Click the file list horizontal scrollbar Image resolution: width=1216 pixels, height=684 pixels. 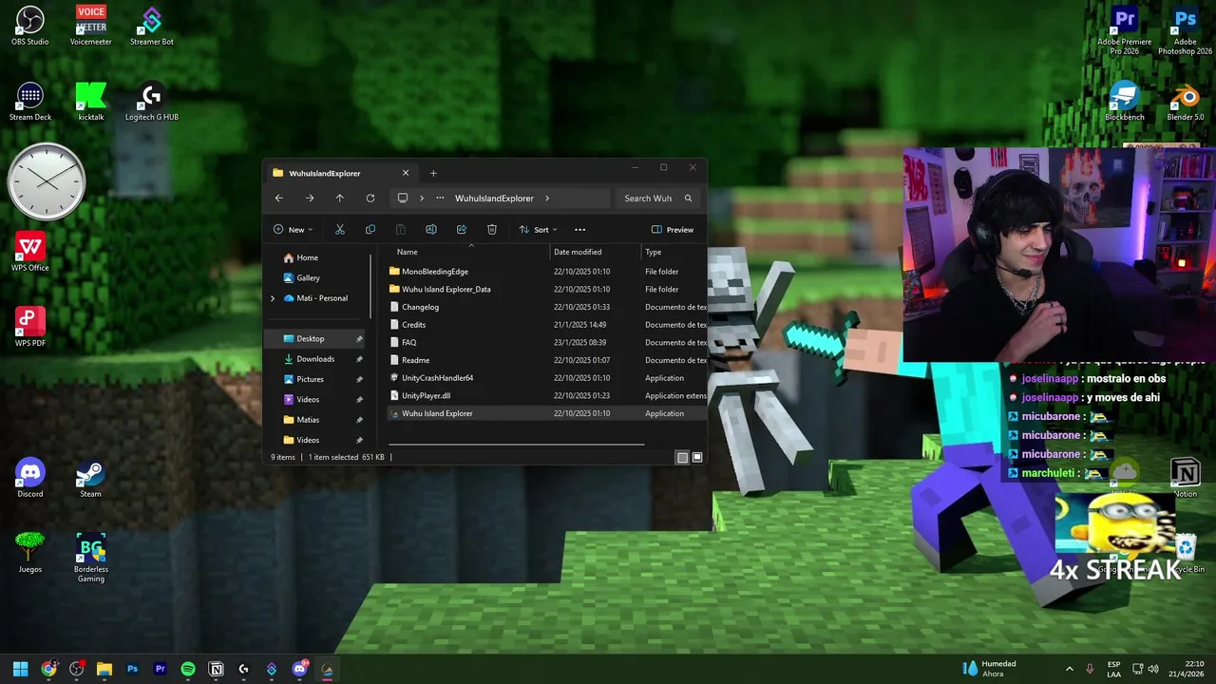point(516,444)
